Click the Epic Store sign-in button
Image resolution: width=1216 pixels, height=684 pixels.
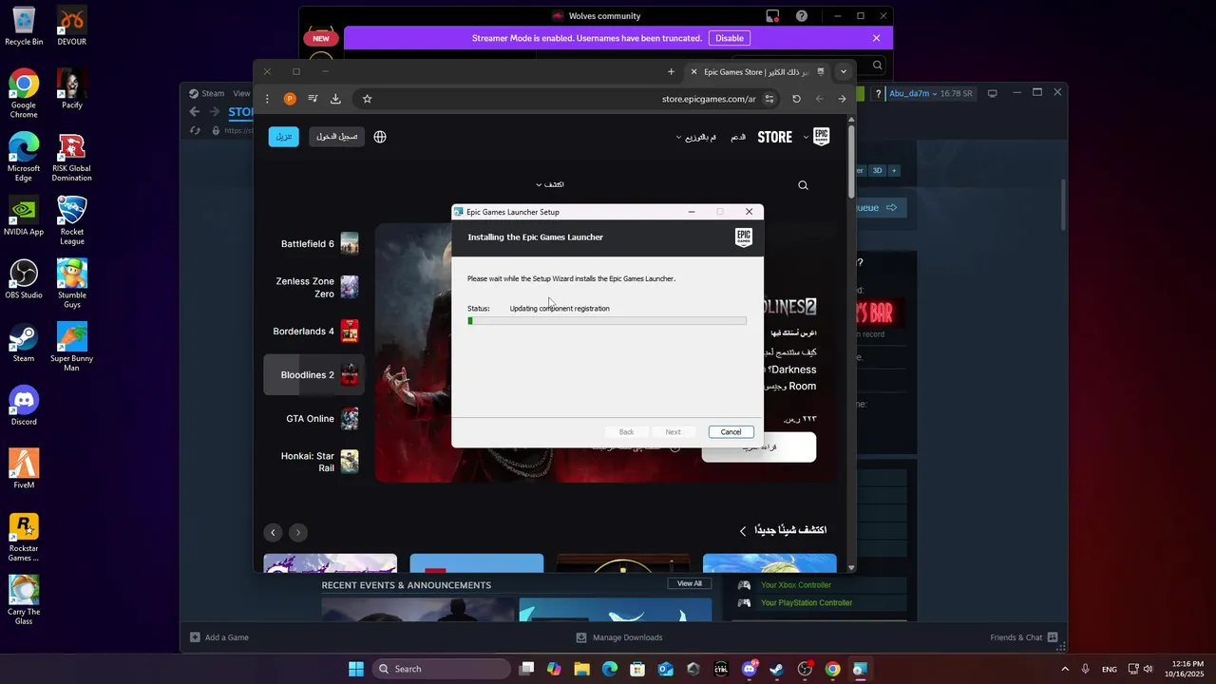point(336,137)
